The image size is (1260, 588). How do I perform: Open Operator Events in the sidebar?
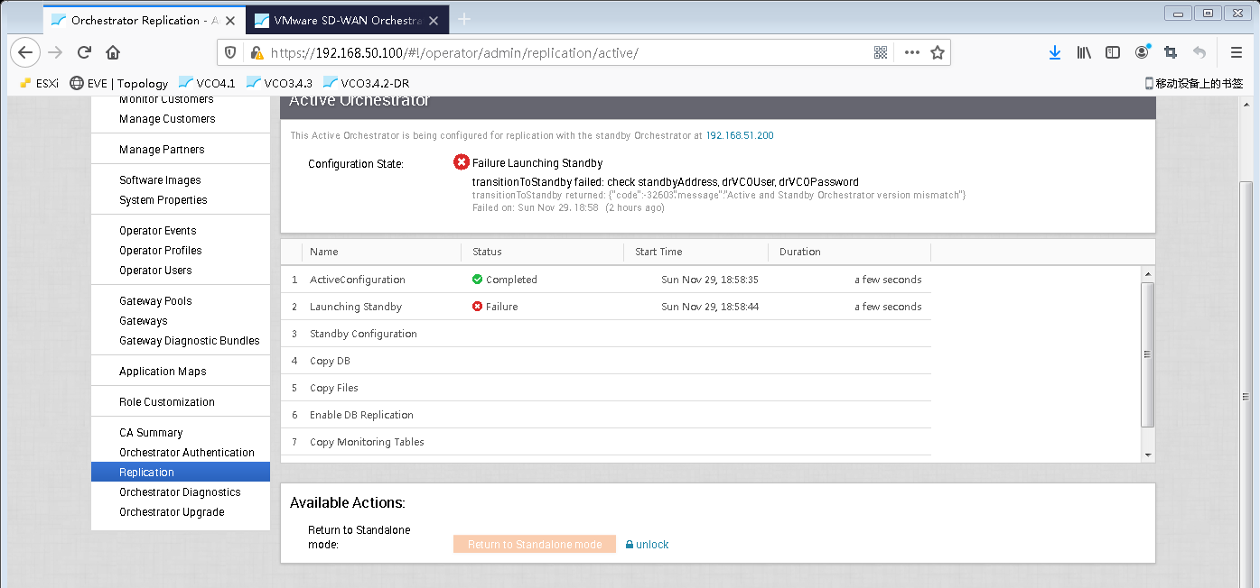tap(158, 231)
